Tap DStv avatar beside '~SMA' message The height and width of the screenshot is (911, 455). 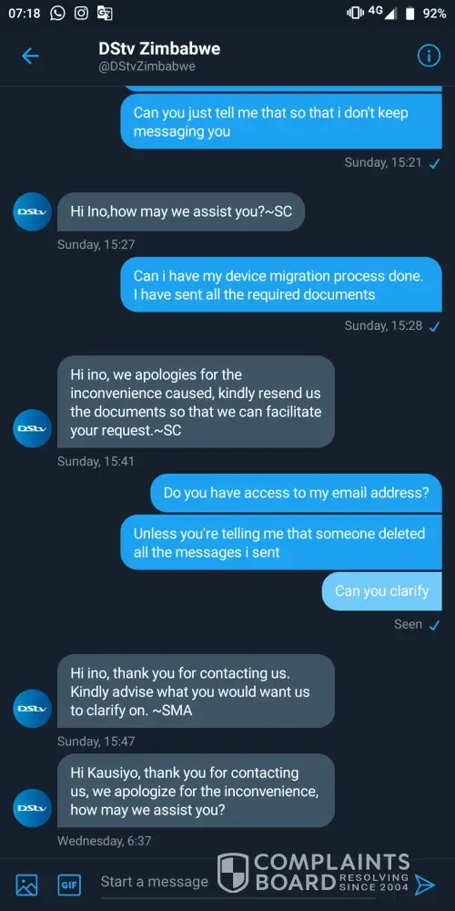pyautogui.click(x=33, y=708)
